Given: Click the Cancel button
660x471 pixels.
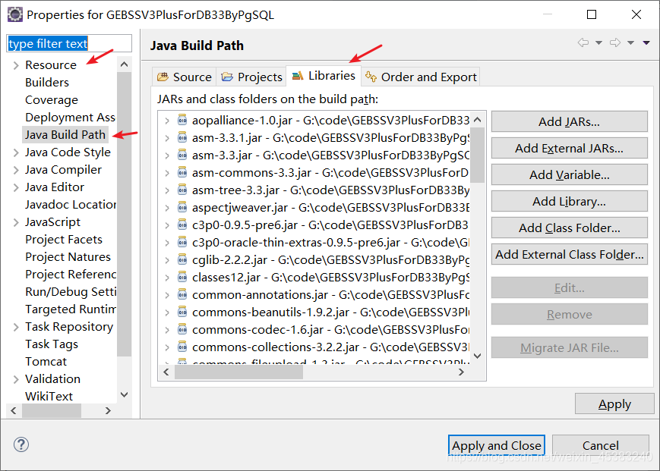Looking at the screenshot, I should [x=600, y=445].
